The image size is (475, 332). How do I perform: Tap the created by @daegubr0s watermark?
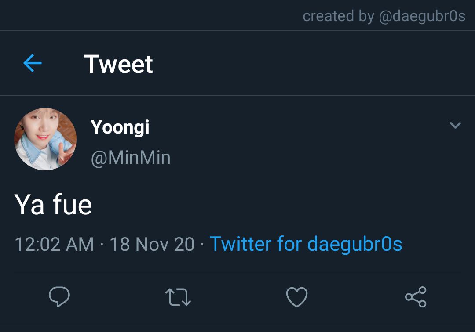coord(384,16)
